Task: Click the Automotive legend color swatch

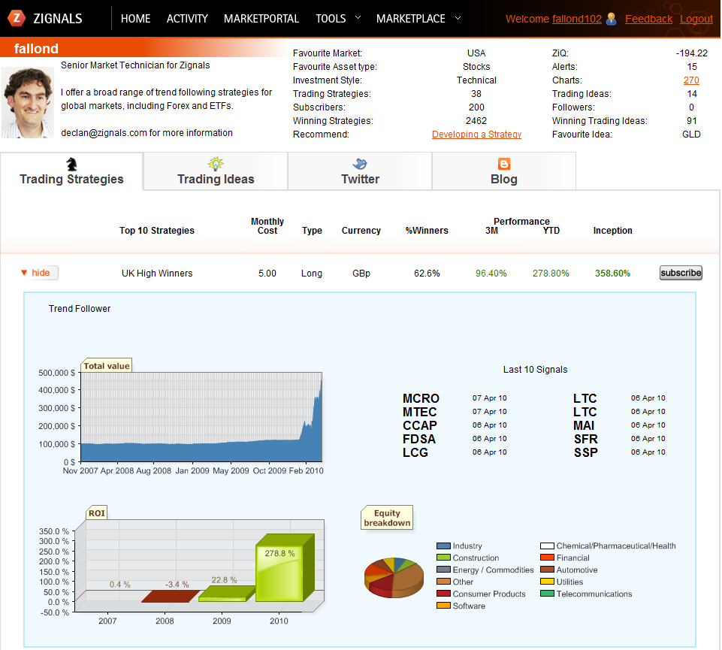Action: point(547,570)
